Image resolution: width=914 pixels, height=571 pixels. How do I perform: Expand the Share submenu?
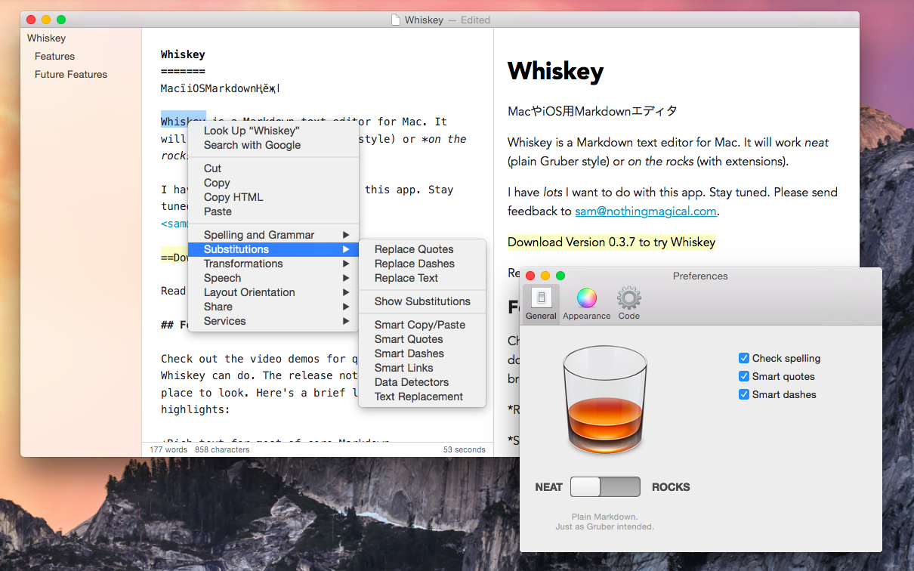pos(273,307)
